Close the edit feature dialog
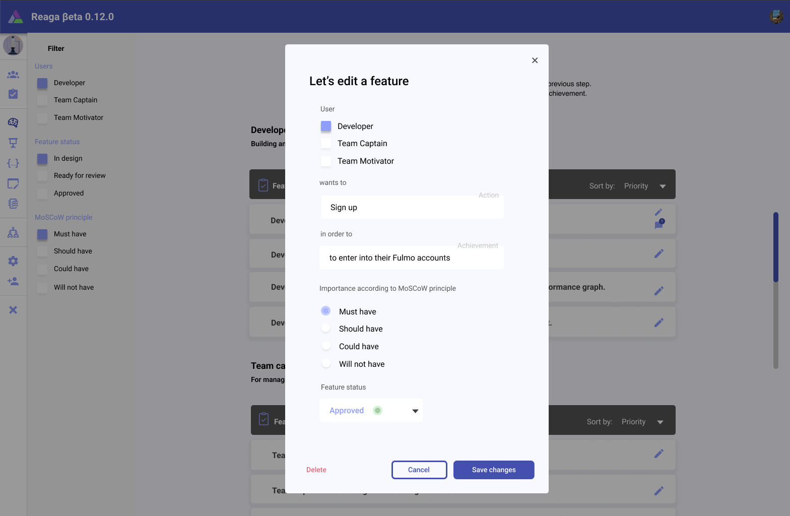 pos(535,60)
